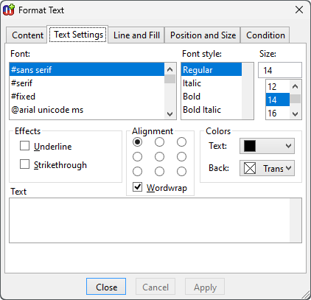
Task: Choose Italic font style
Action: pyautogui.click(x=212, y=83)
